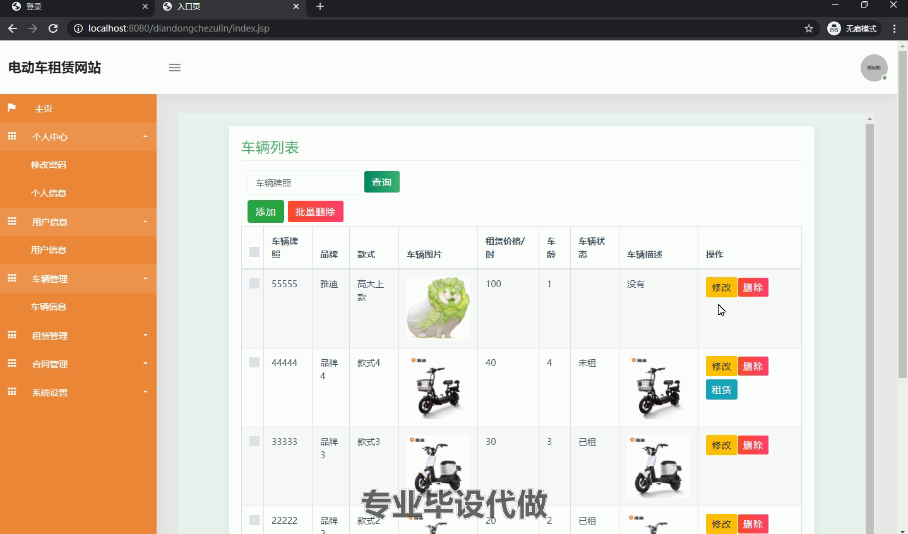This screenshot has height=534, width=908.
Task: Click 修改 for vehicle 22222
Action: (722, 524)
